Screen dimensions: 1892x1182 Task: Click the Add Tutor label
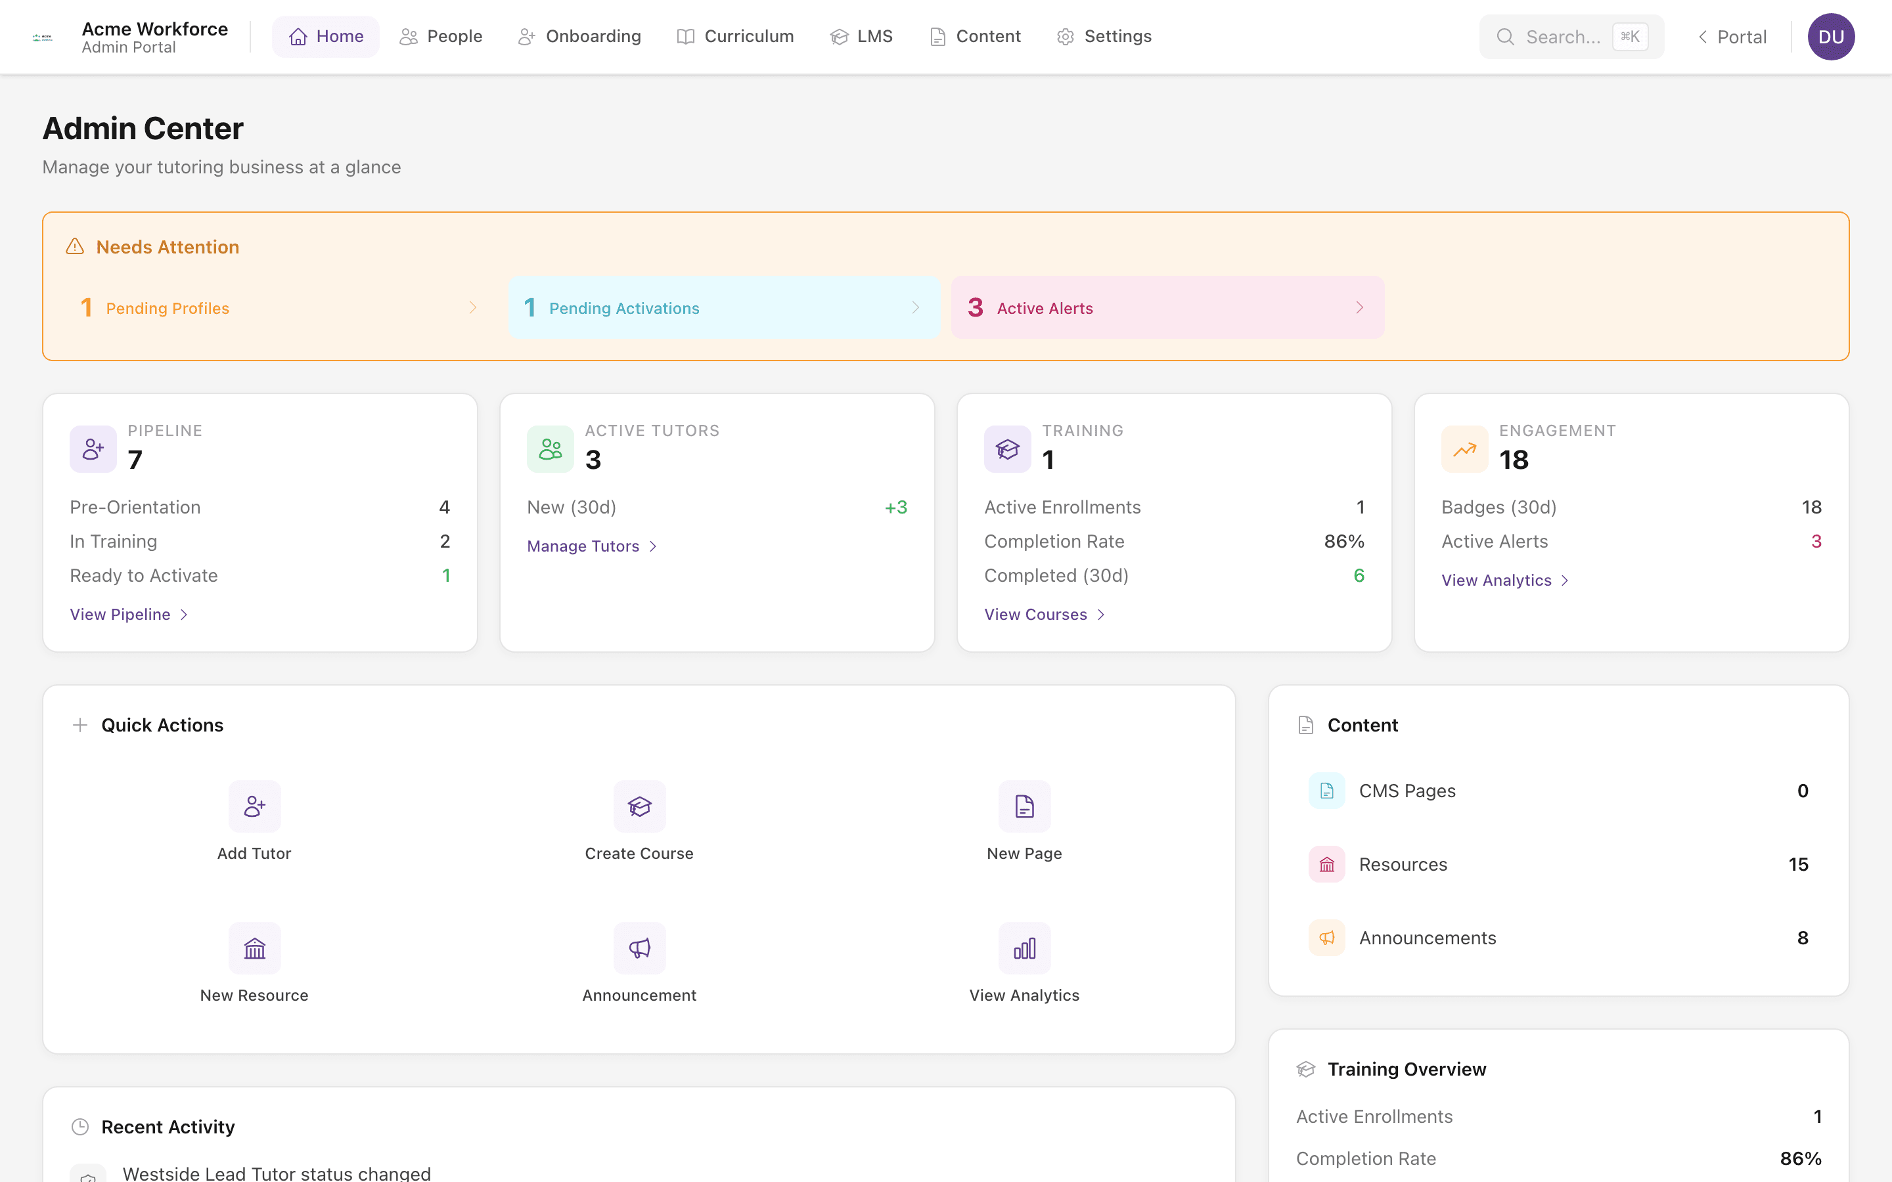[x=254, y=853]
